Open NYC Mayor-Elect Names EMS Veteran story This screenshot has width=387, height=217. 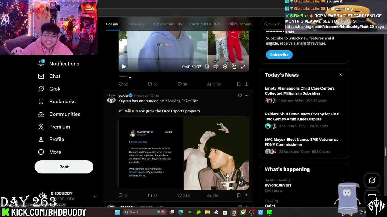click(x=301, y=142)
